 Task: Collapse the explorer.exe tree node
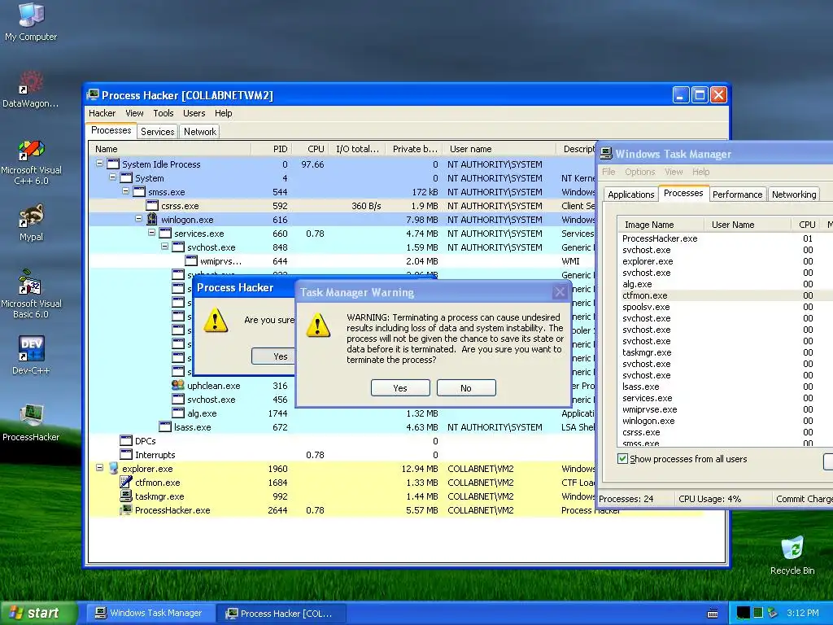click(x=99, y=468)
